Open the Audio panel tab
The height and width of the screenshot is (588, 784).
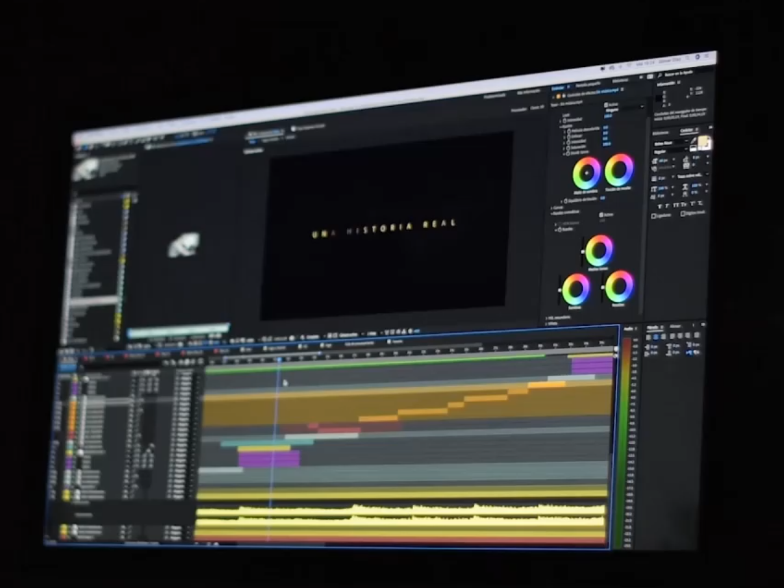pyautogui.click(x=629, y=329)
